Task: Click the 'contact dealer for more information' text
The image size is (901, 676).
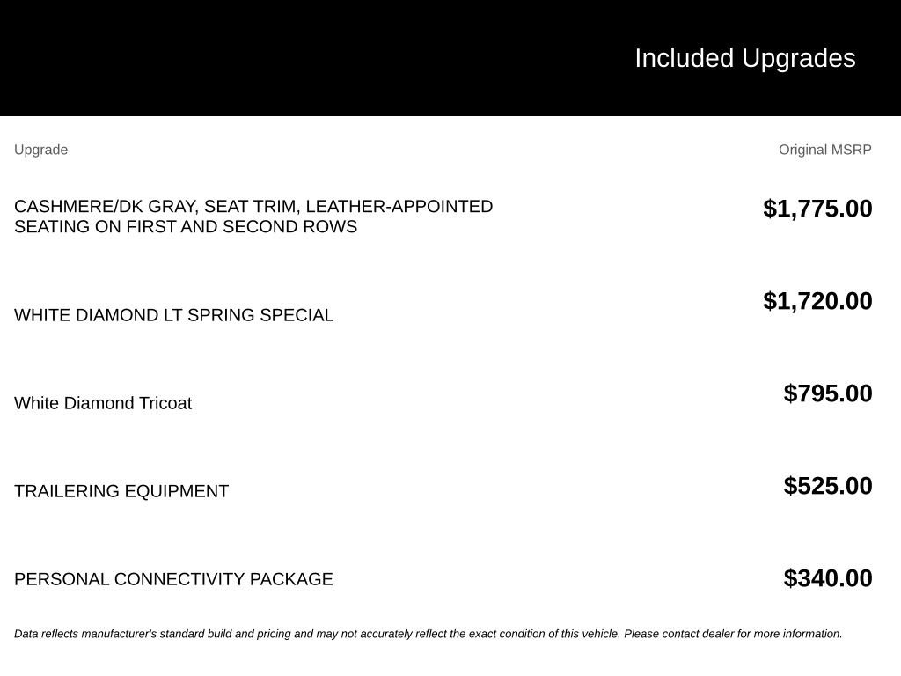Action: pyautogui.click(x=751, y=634)
